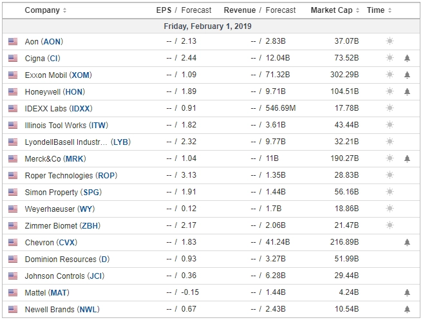Sort by Company column arrows
Screen dimensions: 423x320
(64, 10)
